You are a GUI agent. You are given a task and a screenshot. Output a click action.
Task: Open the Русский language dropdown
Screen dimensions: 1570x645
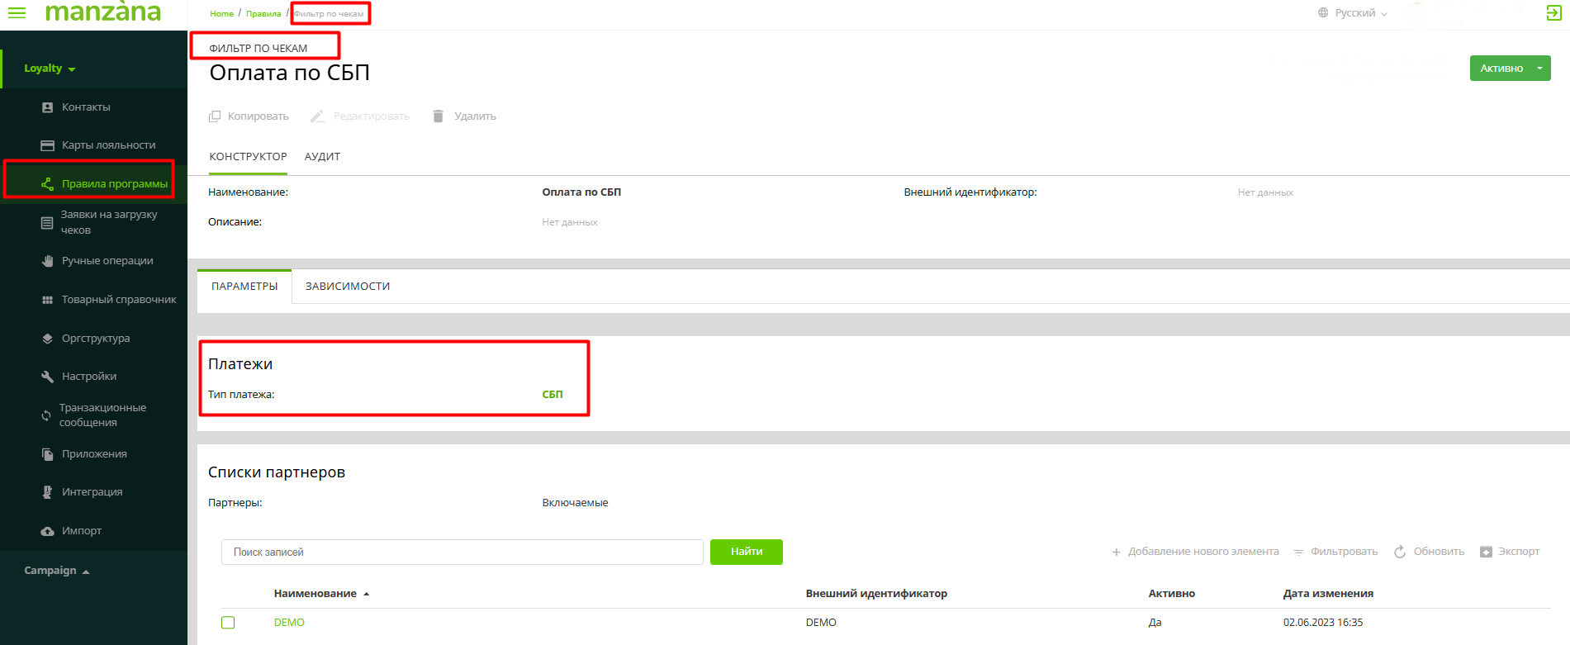coord(1354,13)
